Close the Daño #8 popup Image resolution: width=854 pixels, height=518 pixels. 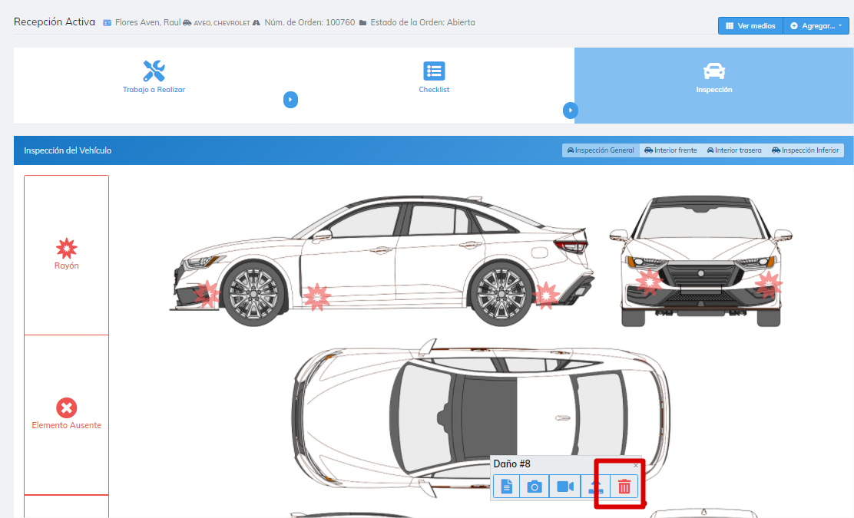click(x=636, y=465)
